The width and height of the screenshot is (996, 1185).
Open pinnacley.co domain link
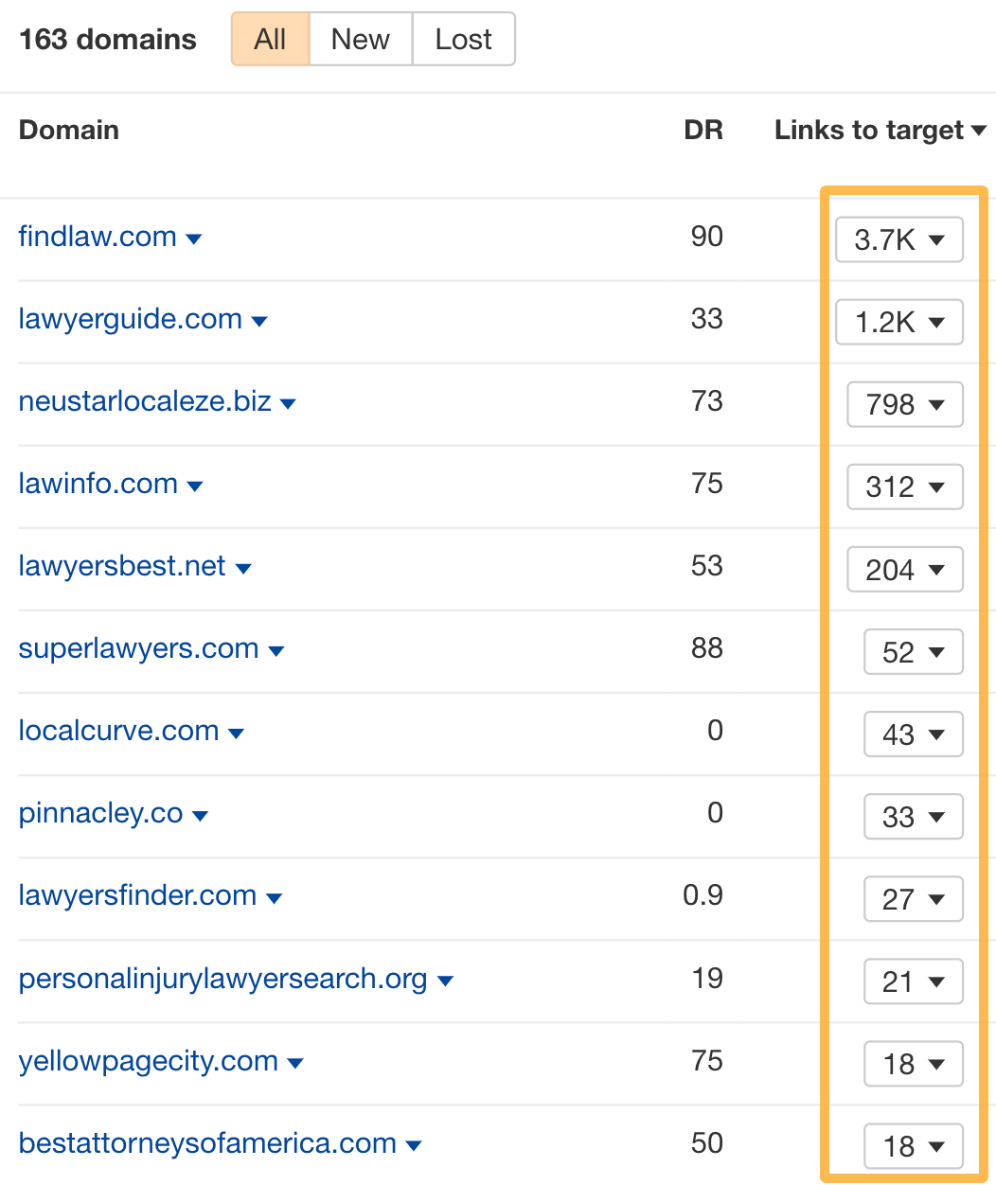click(x=101, y=813)
